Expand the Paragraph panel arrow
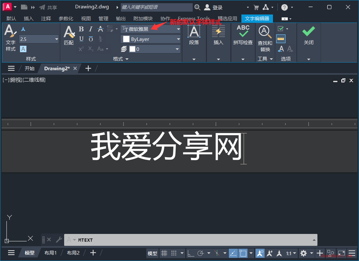The height and width of the screenshot is (261, 359). pyautogui.click(x=194, y=59)
